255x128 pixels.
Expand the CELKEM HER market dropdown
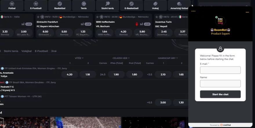(121, 58)
